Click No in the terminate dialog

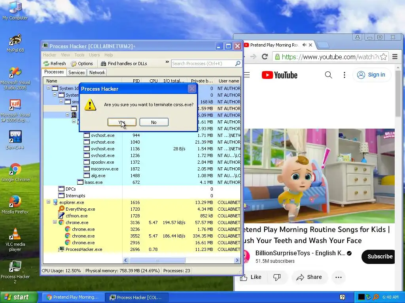(x=154, y=122)
